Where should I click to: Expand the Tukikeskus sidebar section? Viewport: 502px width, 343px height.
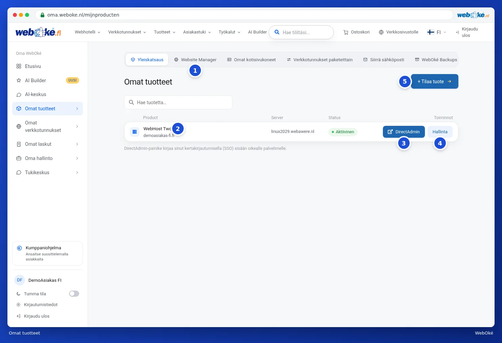pos(47,173)
